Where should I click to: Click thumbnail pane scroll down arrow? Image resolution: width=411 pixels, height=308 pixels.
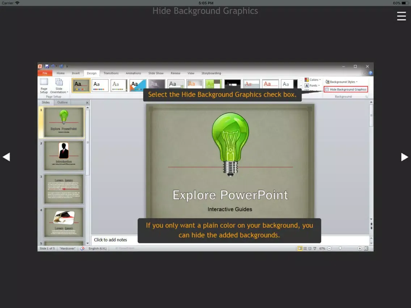88,243
